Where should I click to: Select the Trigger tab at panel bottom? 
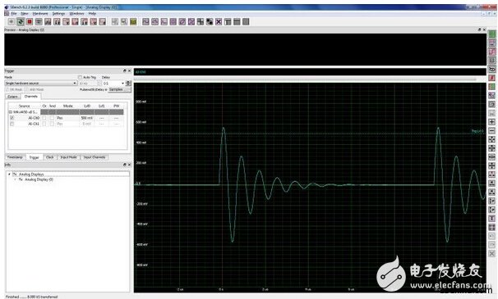click(34, 157)
